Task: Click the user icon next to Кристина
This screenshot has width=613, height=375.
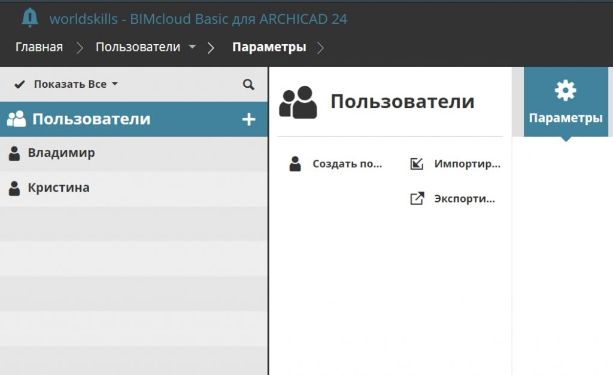Action: click(x=14, y=188)
